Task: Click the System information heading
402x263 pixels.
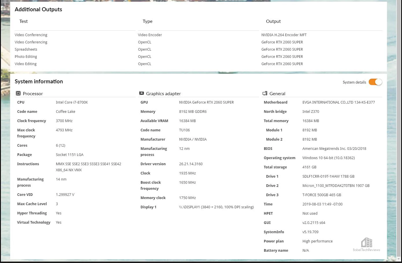Action: (x=39, y=82)
